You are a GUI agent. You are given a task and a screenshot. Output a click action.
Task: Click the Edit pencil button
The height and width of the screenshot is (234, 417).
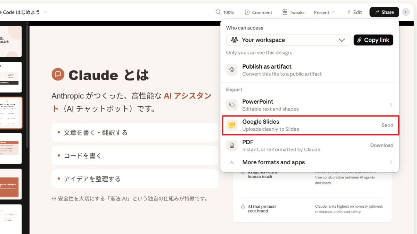point(354,12)
